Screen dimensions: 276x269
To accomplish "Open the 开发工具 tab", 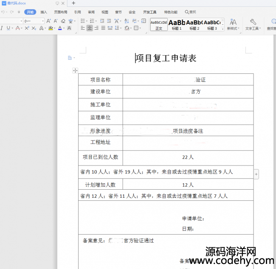I will point(149,12).
